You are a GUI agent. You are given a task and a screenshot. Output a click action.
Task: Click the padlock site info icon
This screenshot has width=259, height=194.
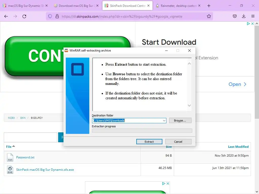(x=57, y=16)
